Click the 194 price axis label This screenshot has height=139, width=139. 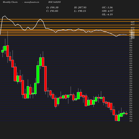point(131,114)
